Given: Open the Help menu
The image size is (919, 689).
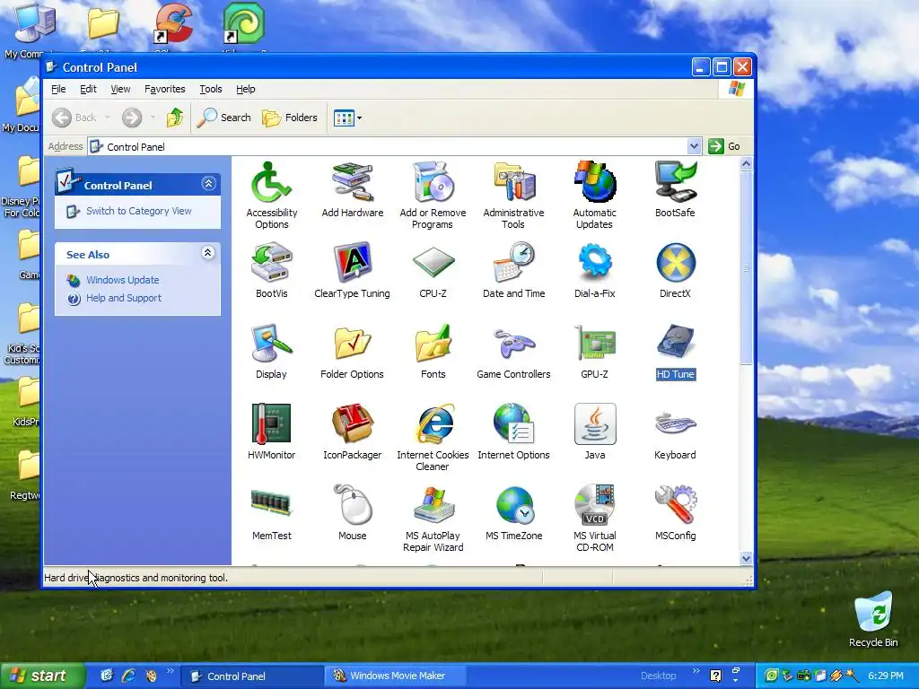Looking at the screenshot, I should [x=246, y=89].
